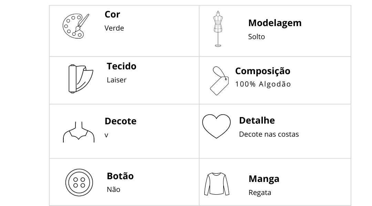Click the Laiser fabric value
Image resolution: width=372 pixels, height=206 pixels.
116,80
